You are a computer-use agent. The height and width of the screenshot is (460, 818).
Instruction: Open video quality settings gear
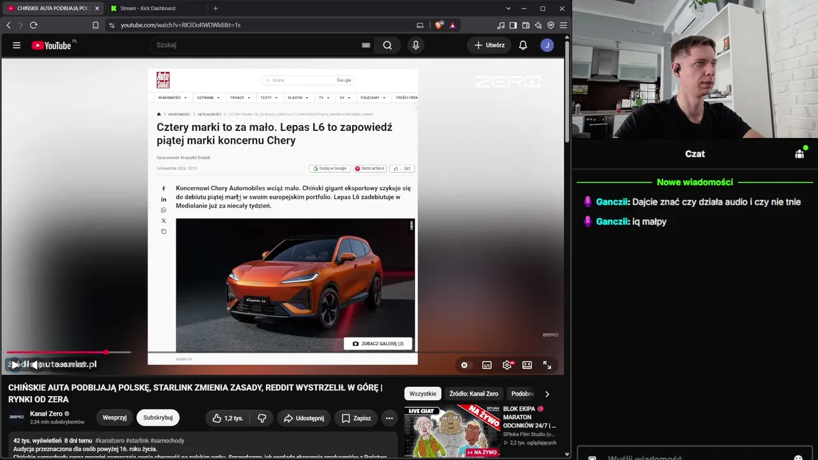click(507, 365)
